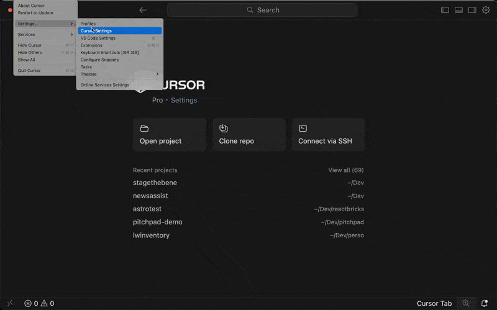Open the Settings link beside Pro
This screenshot has height=310, width=497.
(184, 100)
